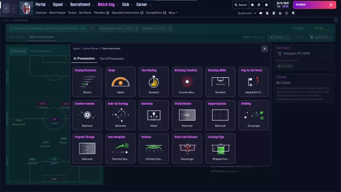Open the GK Distribution instruction card
The width and height of the screenshot is (341, 192).
(187, 115)
